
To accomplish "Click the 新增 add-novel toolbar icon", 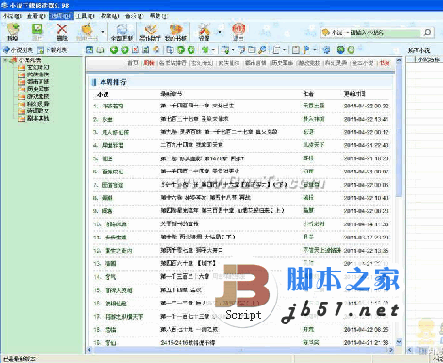I will pos(12,31).
